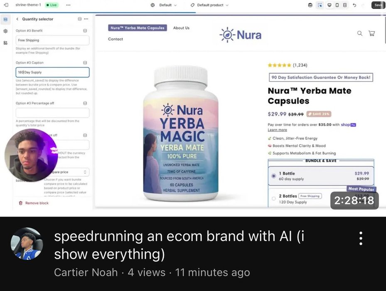Viewport: 386px width, 291px height.
Task: Open the theme settings gear icon
Action: pyautogui.click(x=5, y=31)
